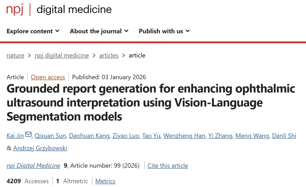Click the npj Digital Medicine journal link

[x=33, y=166]
